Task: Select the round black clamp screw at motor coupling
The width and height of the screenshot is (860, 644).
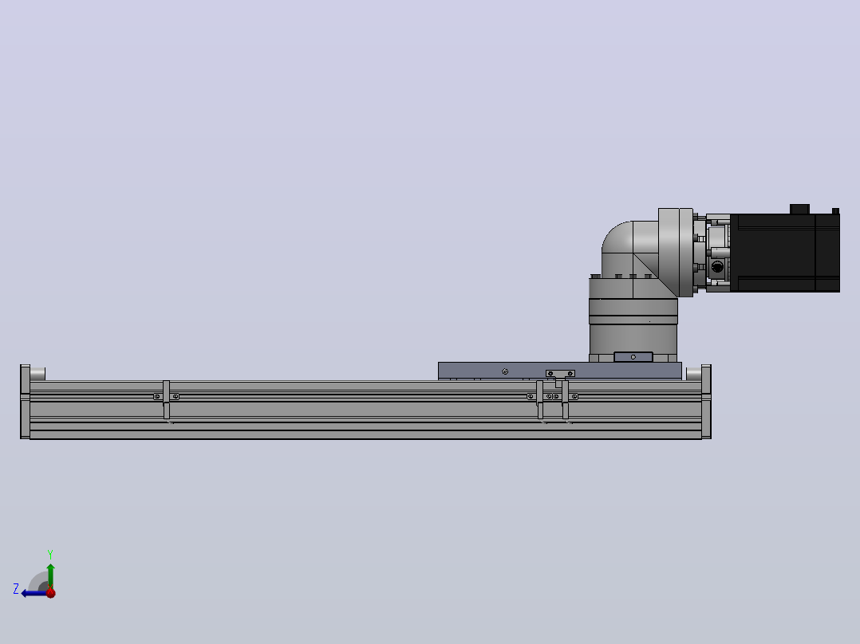Action: click(717, 267)
